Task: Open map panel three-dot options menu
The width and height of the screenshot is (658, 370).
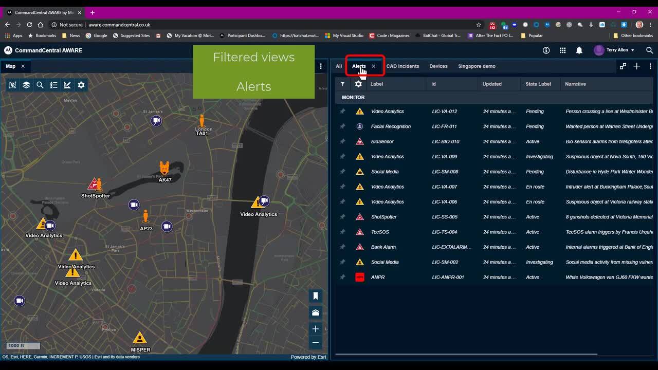Action: pos(321,66)
